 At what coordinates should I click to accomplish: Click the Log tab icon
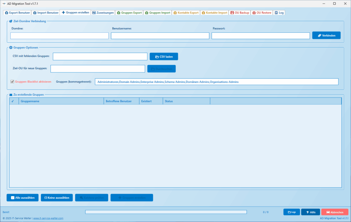pyautogui.click(x=276, y=13)
